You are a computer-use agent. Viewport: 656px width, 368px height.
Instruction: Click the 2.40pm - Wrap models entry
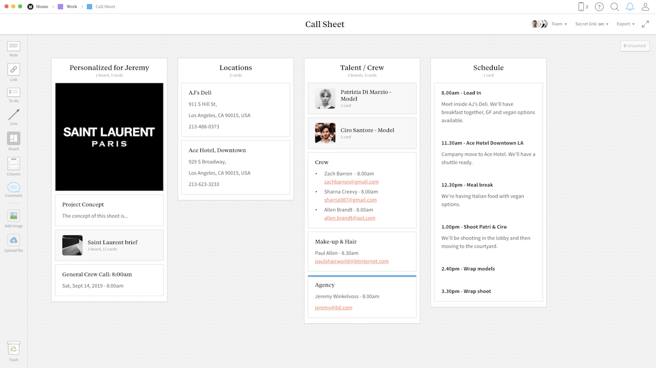pyautogui.click(x=468, y=269)
